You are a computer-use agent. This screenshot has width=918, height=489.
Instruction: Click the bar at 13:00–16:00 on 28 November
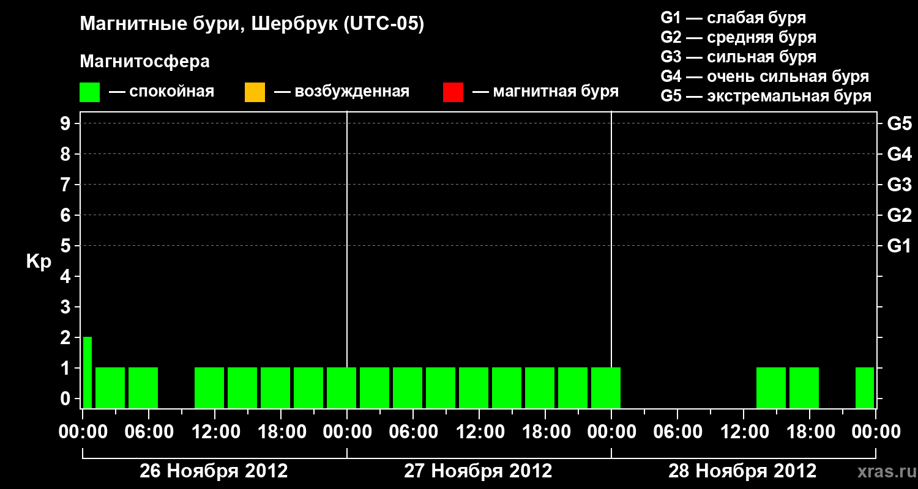pos(771,388)
